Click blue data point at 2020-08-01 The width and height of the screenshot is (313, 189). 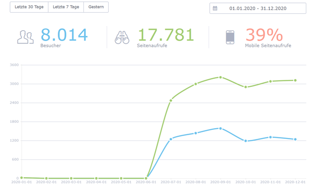point(195,133)
